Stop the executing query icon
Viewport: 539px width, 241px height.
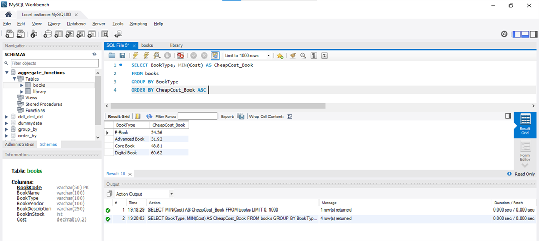[167, 55]
